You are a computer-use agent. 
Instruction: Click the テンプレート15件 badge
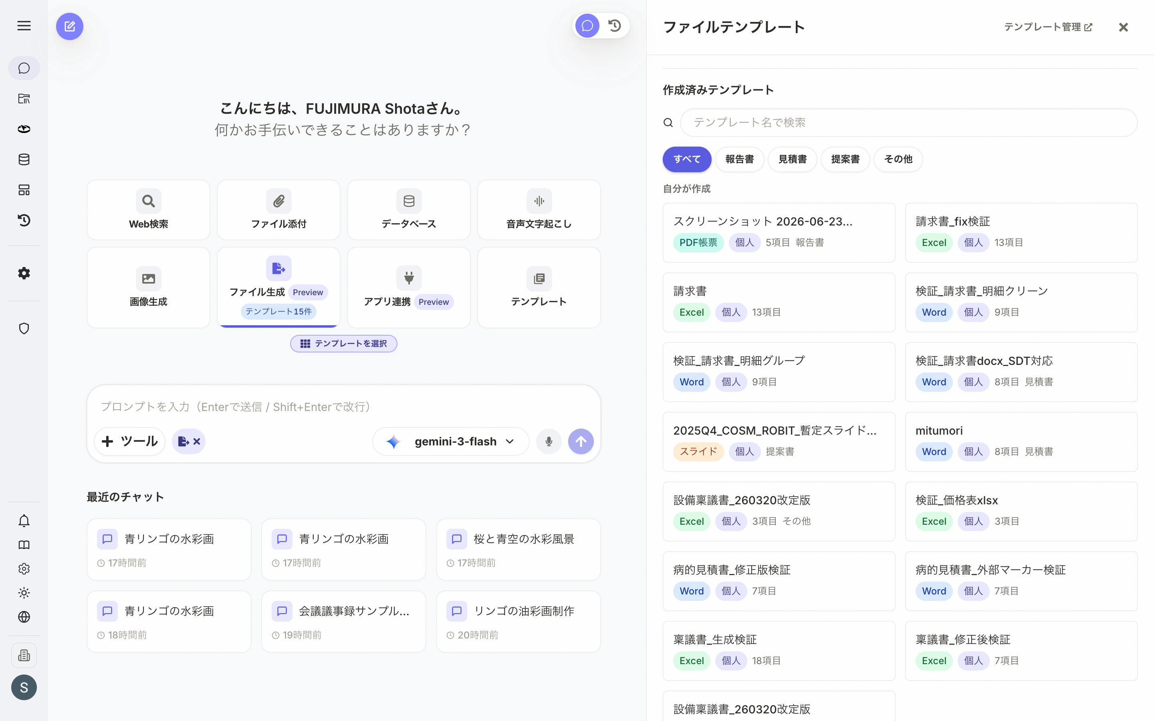pyautogui.click(x=278, y=311)
